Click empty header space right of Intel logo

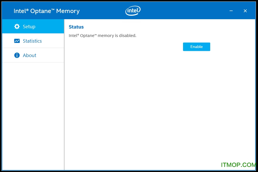pyautogui.click(x=184, y=11)
